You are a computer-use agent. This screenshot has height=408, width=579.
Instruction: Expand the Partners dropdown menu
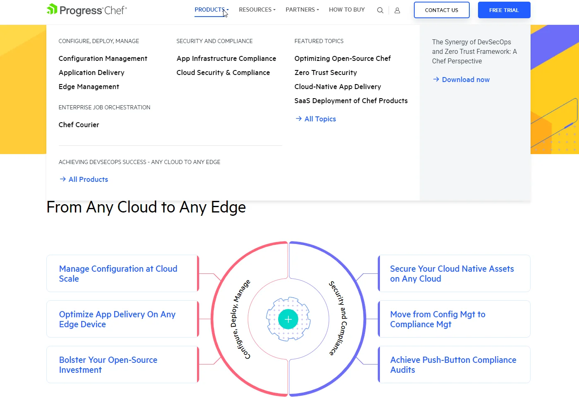pyautogui.click(x=302, y=10)
